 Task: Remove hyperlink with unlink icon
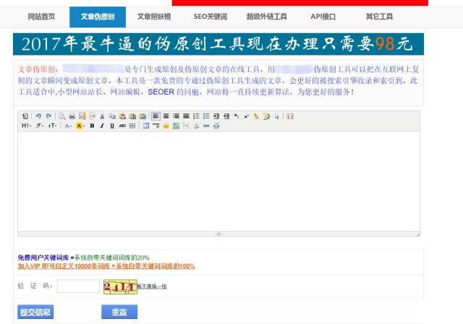pos(216,126)
